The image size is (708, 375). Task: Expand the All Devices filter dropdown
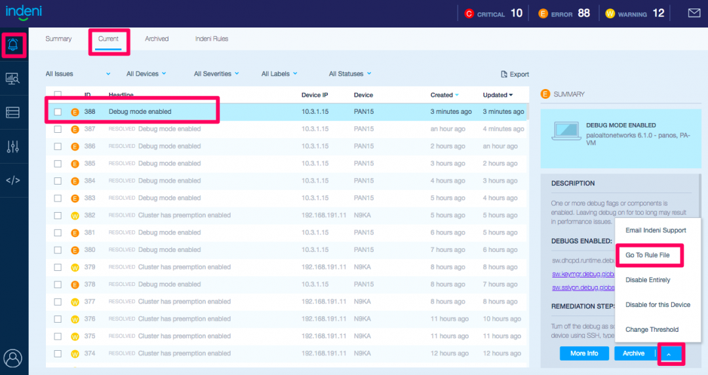tap(146, 74)
